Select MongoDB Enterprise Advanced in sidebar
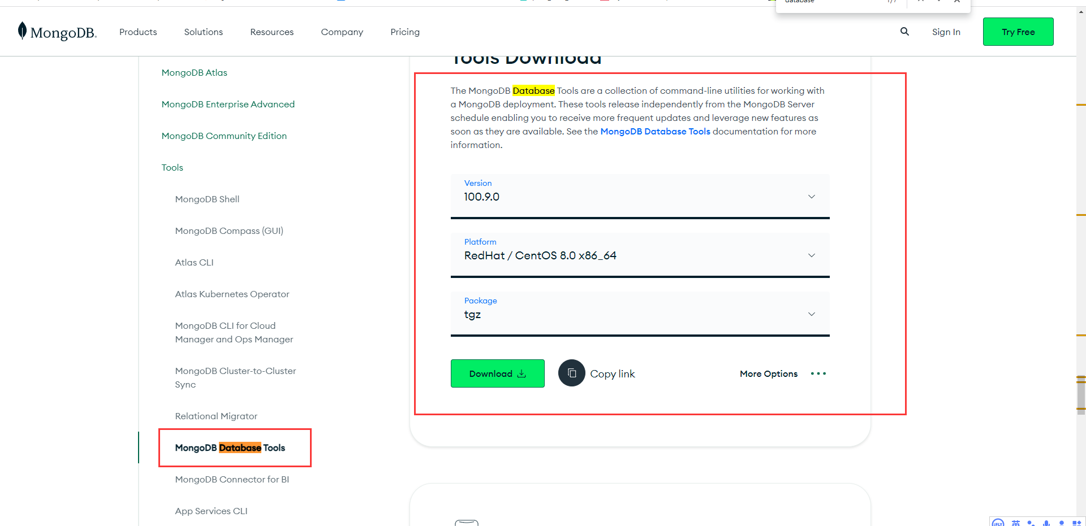 tap(228, 104)
